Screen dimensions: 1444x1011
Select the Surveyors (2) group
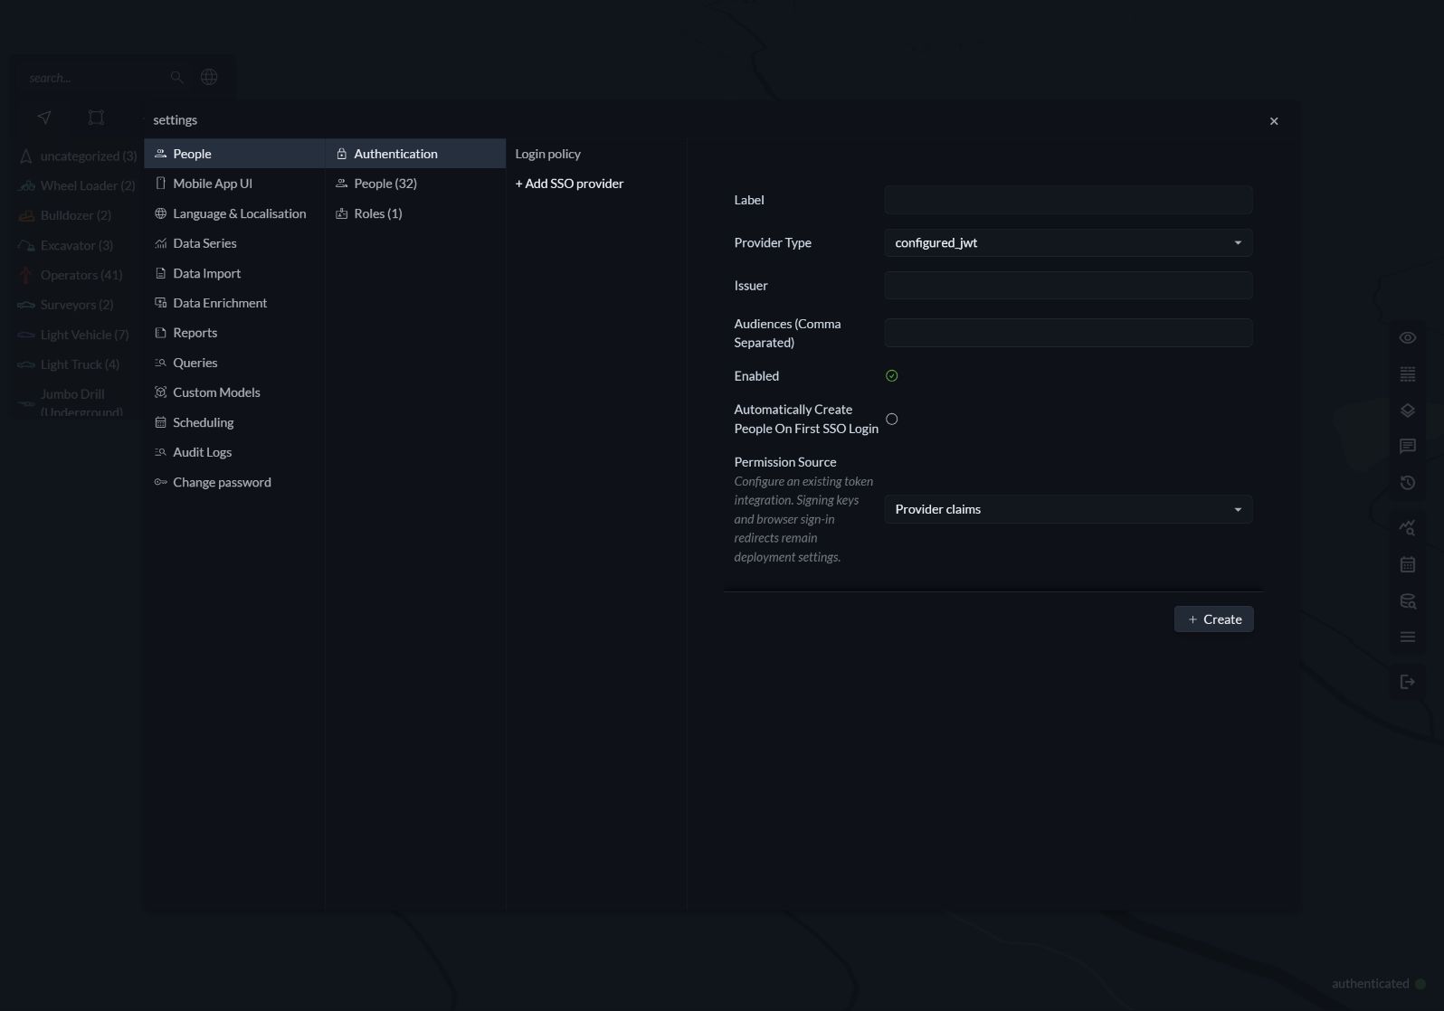[79, 305]
